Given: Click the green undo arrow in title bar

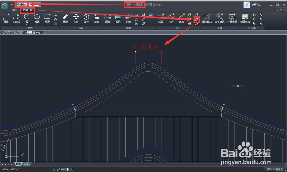Looking at the screenshot, I should 12,5.
